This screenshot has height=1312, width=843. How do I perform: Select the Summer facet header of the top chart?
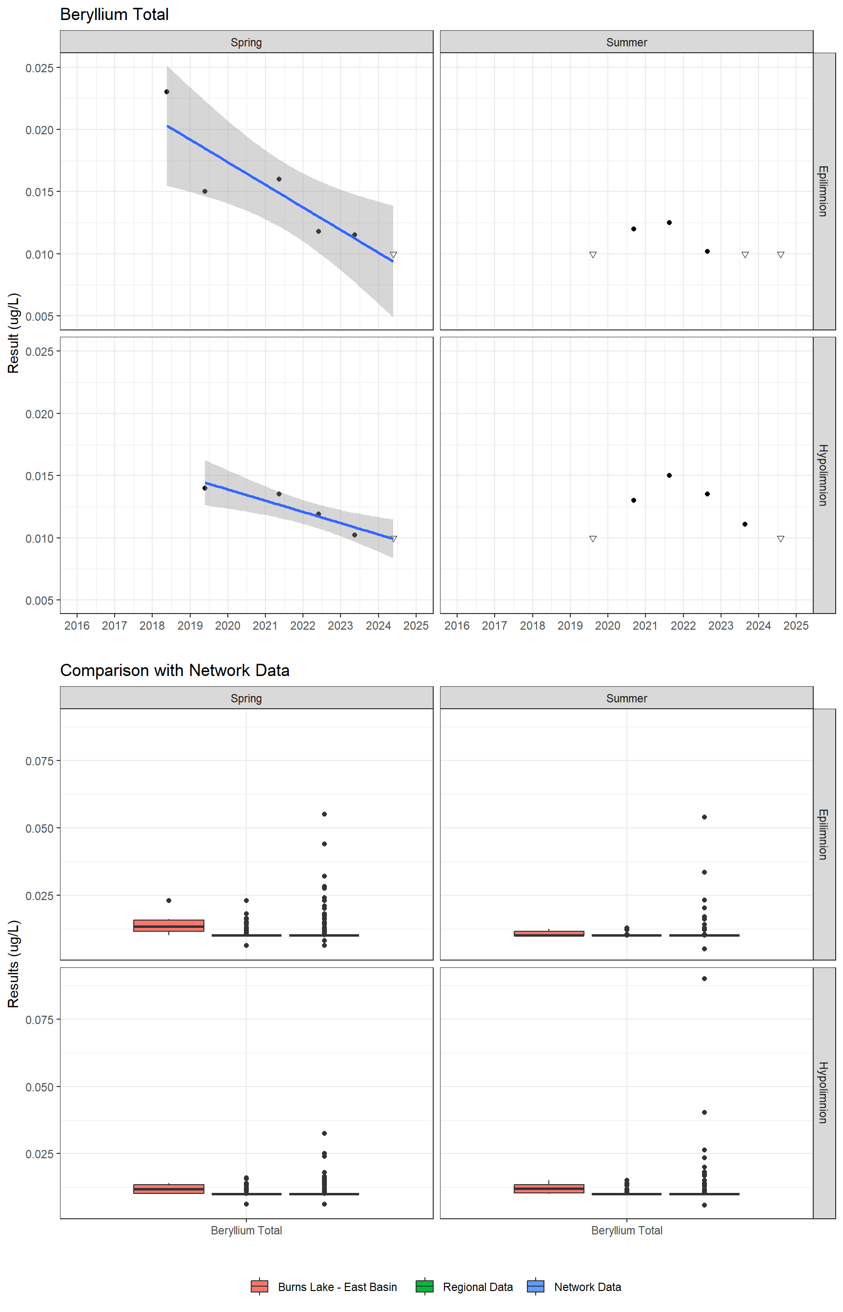627,42
